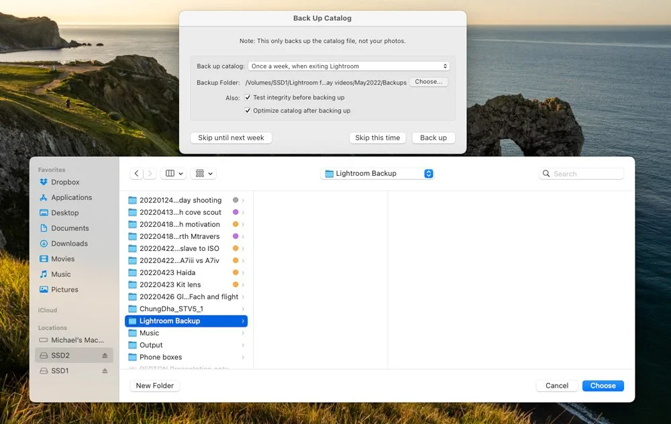Screen dimensions: 671x424
Task: Select the 20220124...day shooting folder
Action: click(x=186, y=200)
